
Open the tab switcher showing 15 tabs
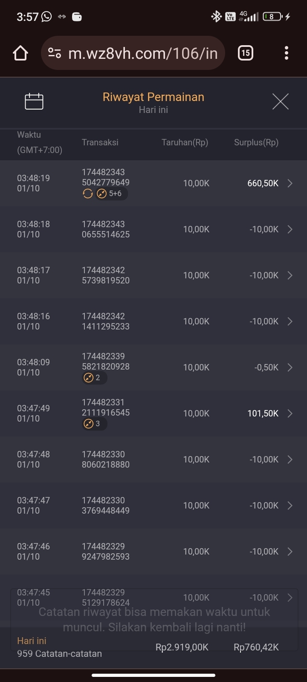(245, 53)
